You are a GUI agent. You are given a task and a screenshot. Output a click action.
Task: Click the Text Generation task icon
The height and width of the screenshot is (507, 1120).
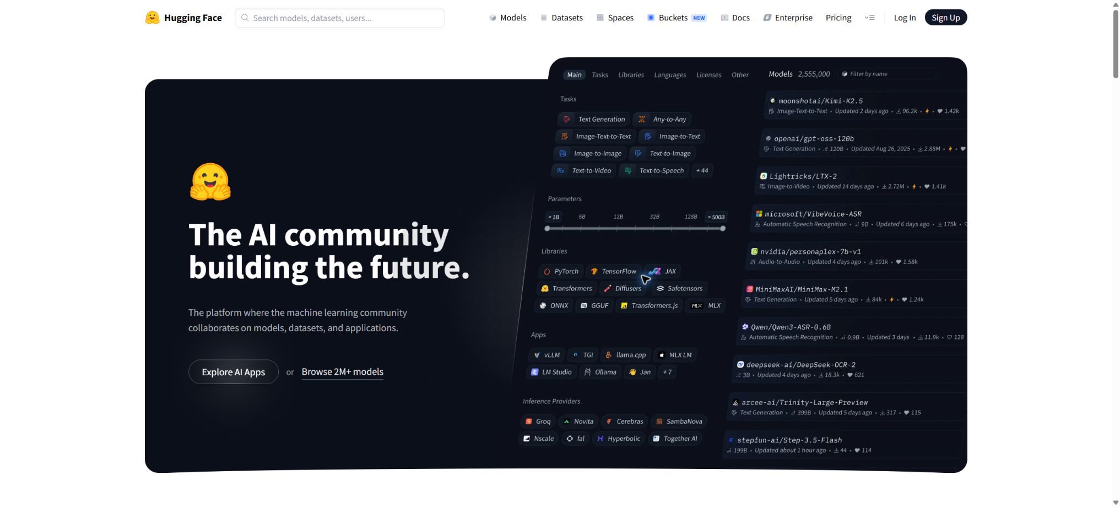tap(566, 119)
